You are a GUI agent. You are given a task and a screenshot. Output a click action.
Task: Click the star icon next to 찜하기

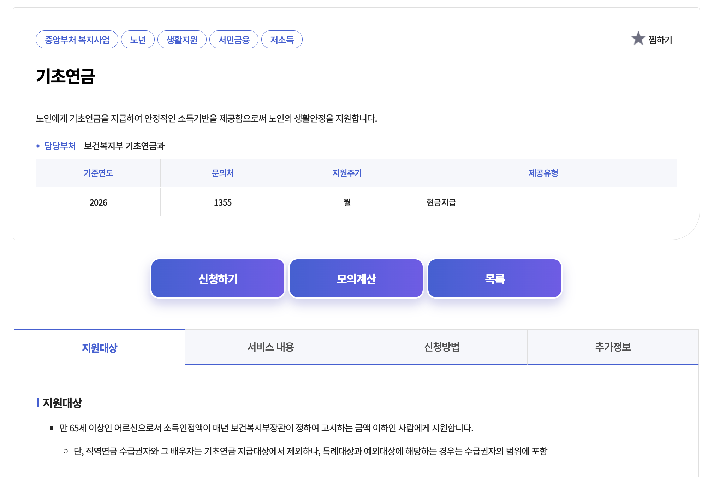(638, 39)
